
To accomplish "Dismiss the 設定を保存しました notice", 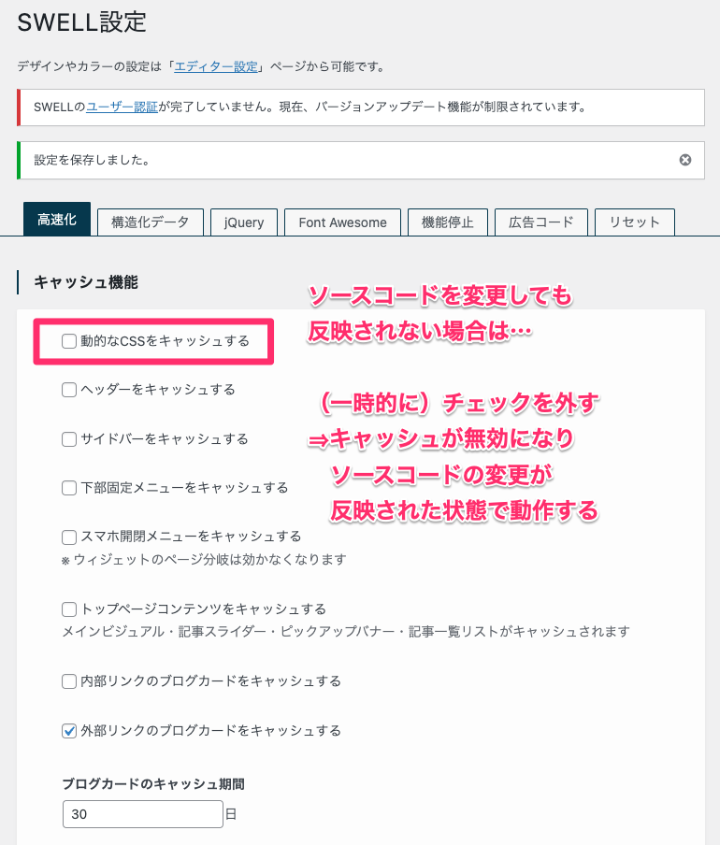I will coord(685,160).
